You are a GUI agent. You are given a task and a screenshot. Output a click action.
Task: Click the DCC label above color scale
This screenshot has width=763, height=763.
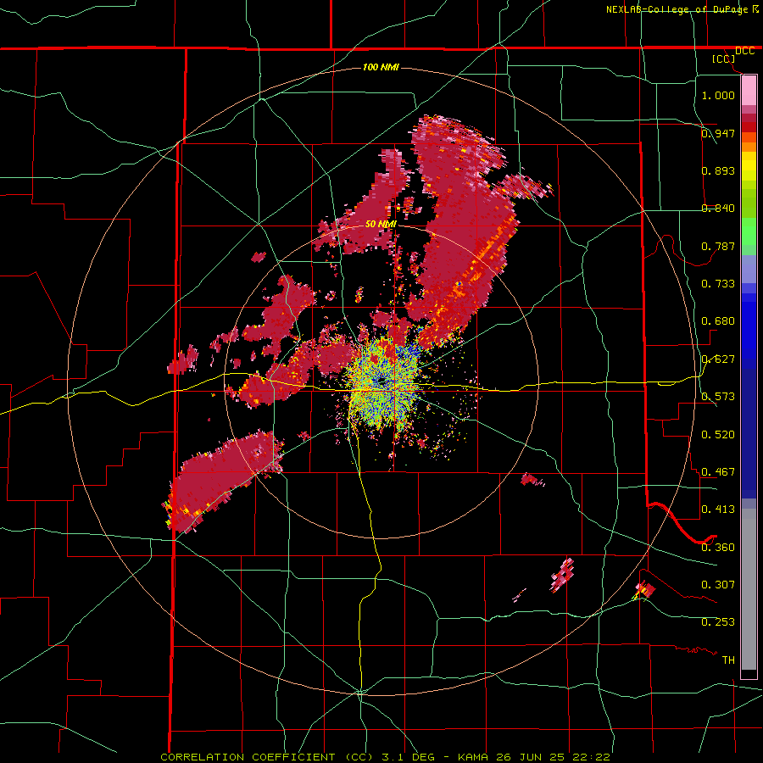point(744,51)
